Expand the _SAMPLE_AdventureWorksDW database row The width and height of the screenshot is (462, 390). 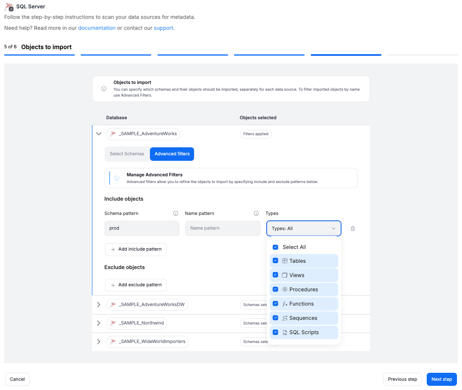99,305
